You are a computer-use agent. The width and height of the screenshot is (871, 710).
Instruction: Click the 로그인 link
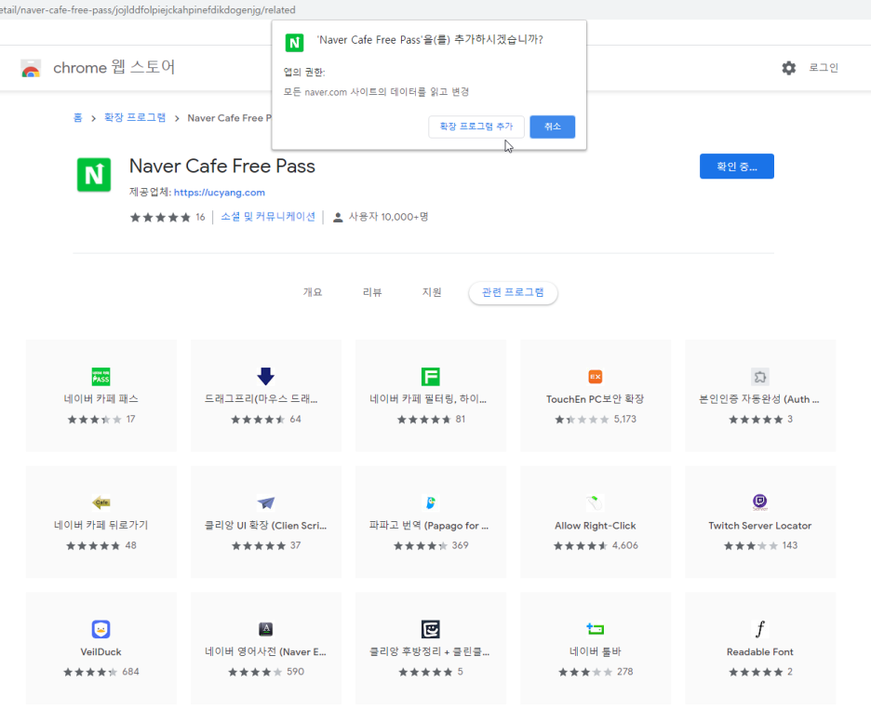(824, 68)
